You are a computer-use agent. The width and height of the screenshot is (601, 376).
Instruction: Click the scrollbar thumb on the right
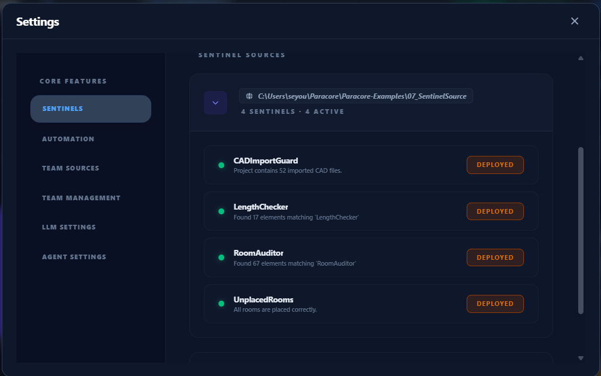point(581,234)
